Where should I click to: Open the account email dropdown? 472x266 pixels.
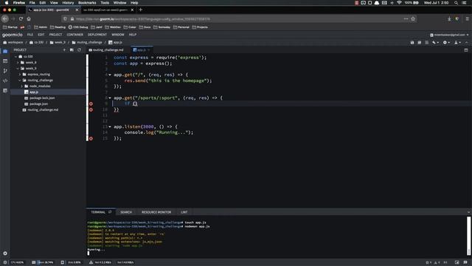(449, 35)
